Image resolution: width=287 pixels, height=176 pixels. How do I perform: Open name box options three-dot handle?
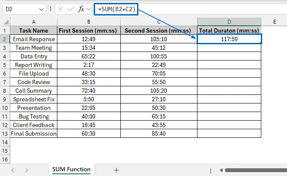[51, 9]
